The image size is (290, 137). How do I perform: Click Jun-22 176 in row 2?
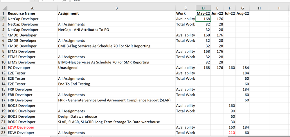point(217,19)
